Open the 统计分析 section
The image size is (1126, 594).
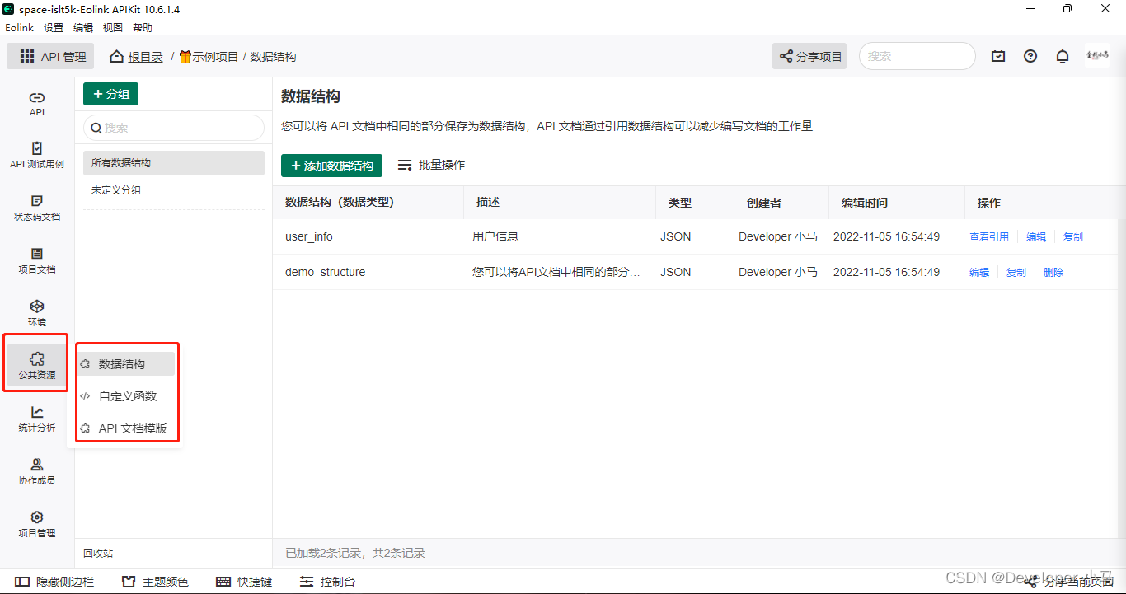tap(36, 420)
